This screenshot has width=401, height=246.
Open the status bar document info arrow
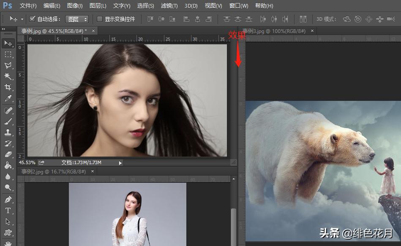point(120,162)
